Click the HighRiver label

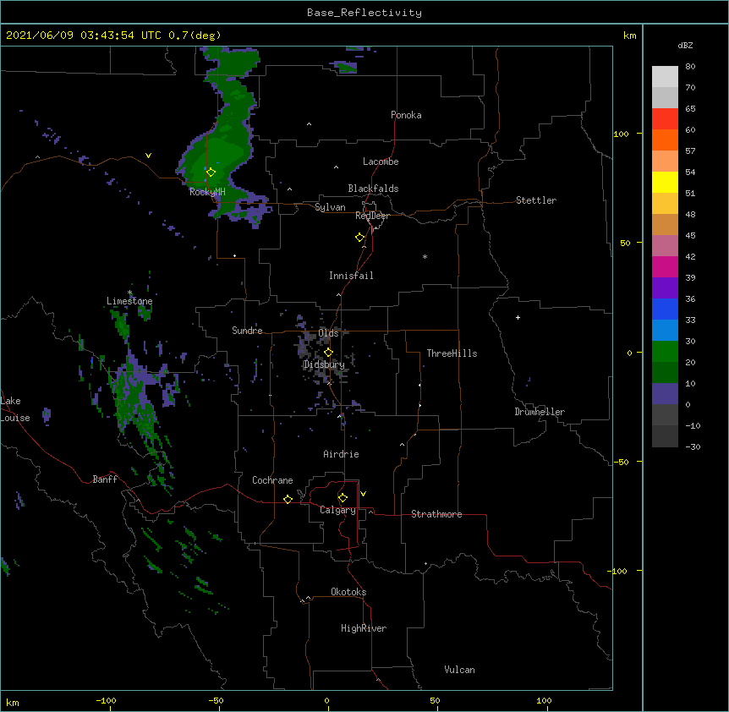pos(364,628)
